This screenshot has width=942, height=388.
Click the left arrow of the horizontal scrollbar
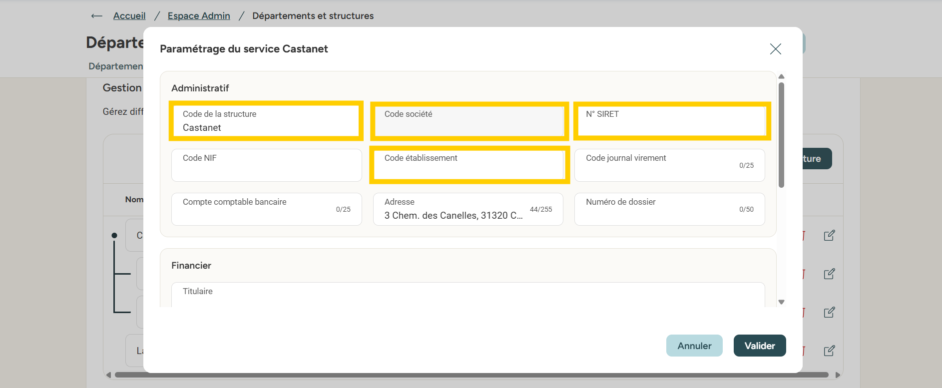click(x=108, y=375)
